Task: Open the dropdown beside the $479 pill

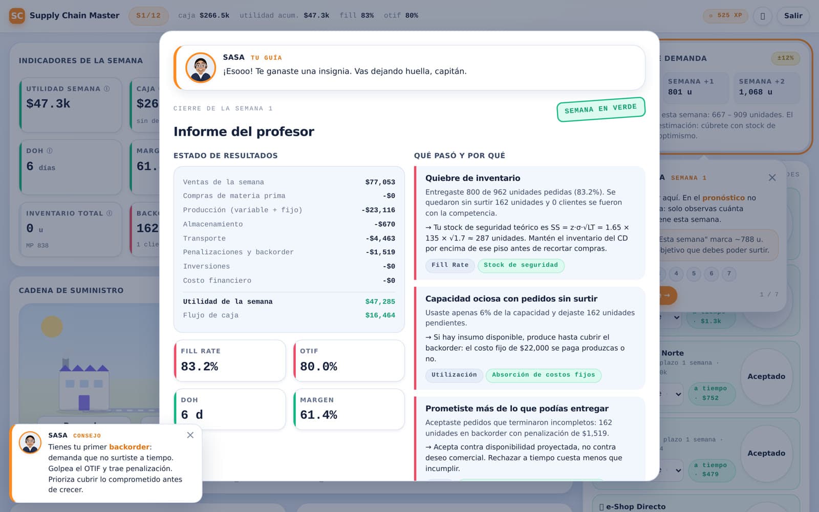Action: coord(672,470)
